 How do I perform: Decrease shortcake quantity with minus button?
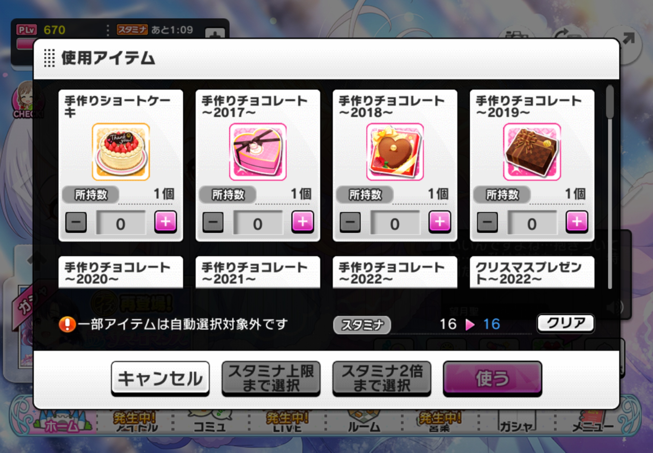point(76,222)
